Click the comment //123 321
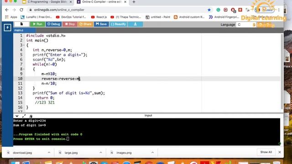This screenshot has height=164, width=292. tap(45, 102)
